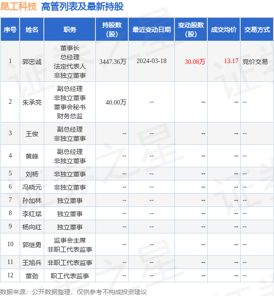Select the 成交均价 column header
Viewport: 274px width, 296px height.
[224, 29]
